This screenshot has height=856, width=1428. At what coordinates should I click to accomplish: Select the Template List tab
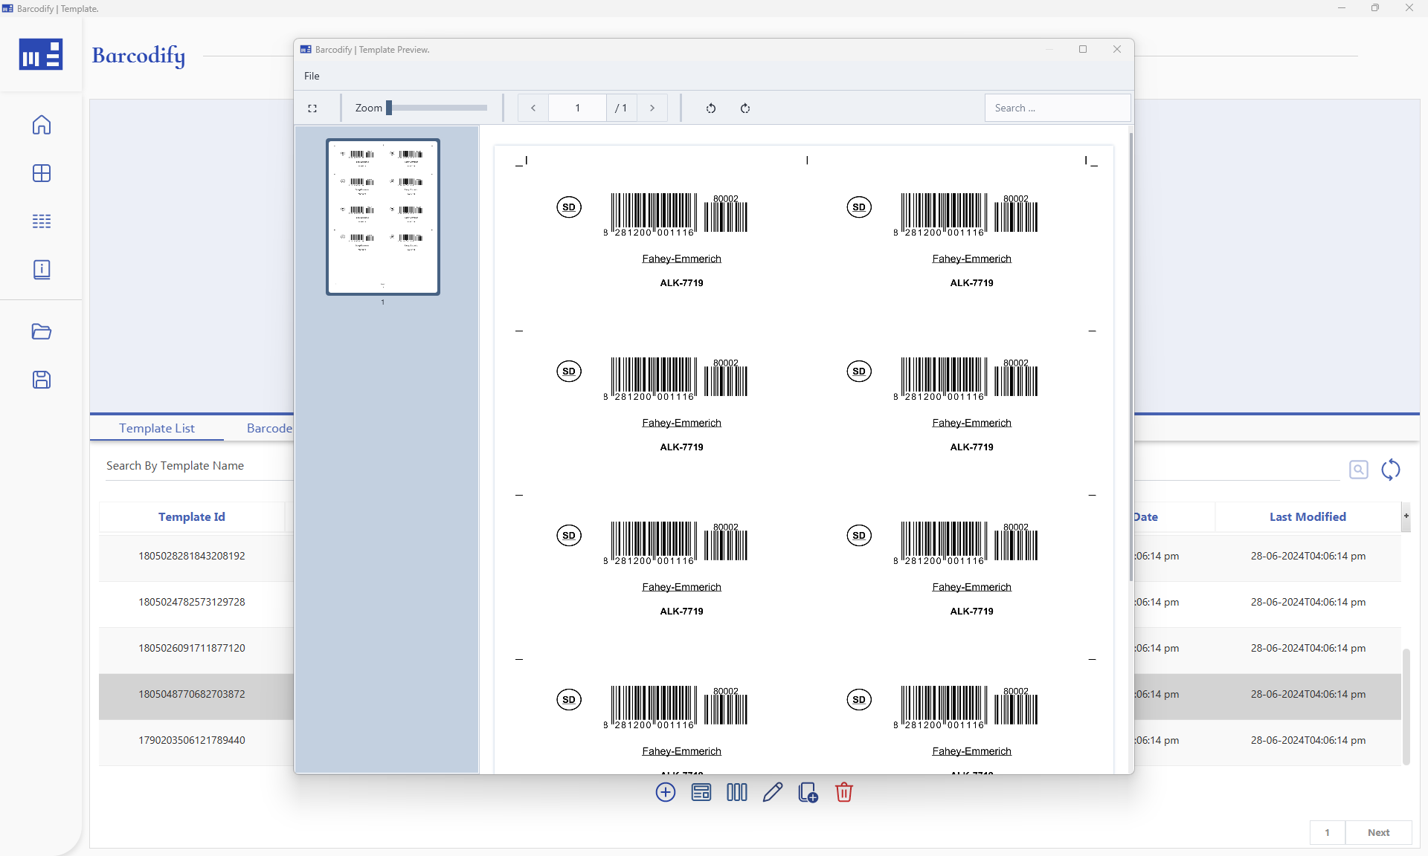point(156,428)
